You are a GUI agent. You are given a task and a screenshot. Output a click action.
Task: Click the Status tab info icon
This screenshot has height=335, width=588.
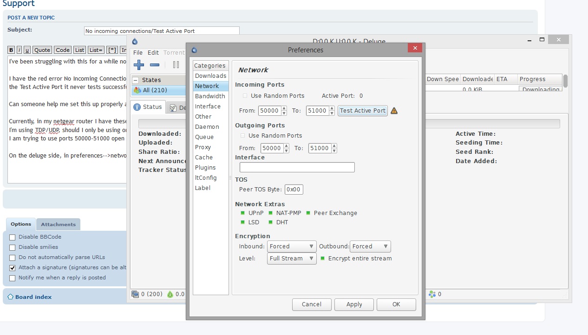[137, 107]
